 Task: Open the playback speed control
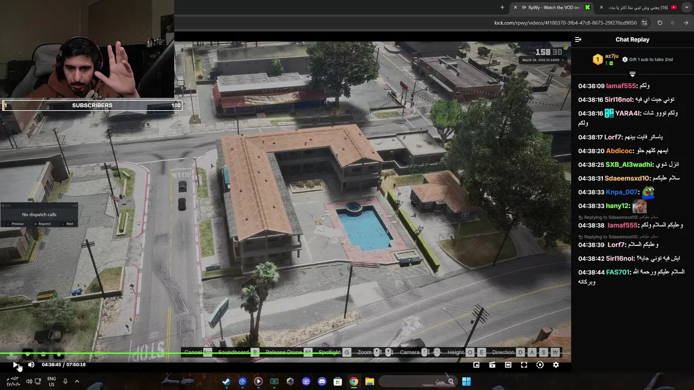click(x=540, y=365)
